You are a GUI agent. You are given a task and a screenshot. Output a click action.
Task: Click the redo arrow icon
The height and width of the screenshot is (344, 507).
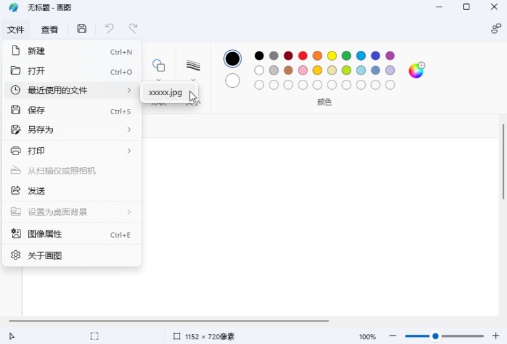click(133, 29)
